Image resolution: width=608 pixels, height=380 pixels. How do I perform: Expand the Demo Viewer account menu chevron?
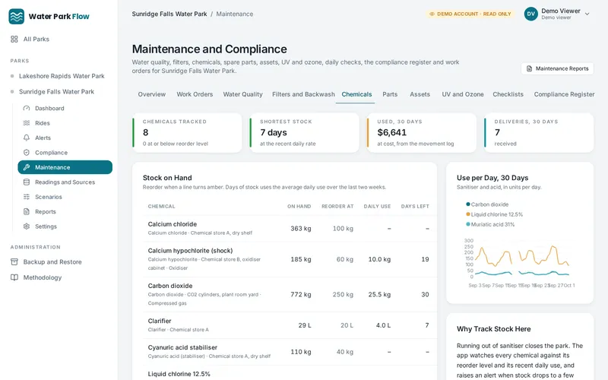587,14
